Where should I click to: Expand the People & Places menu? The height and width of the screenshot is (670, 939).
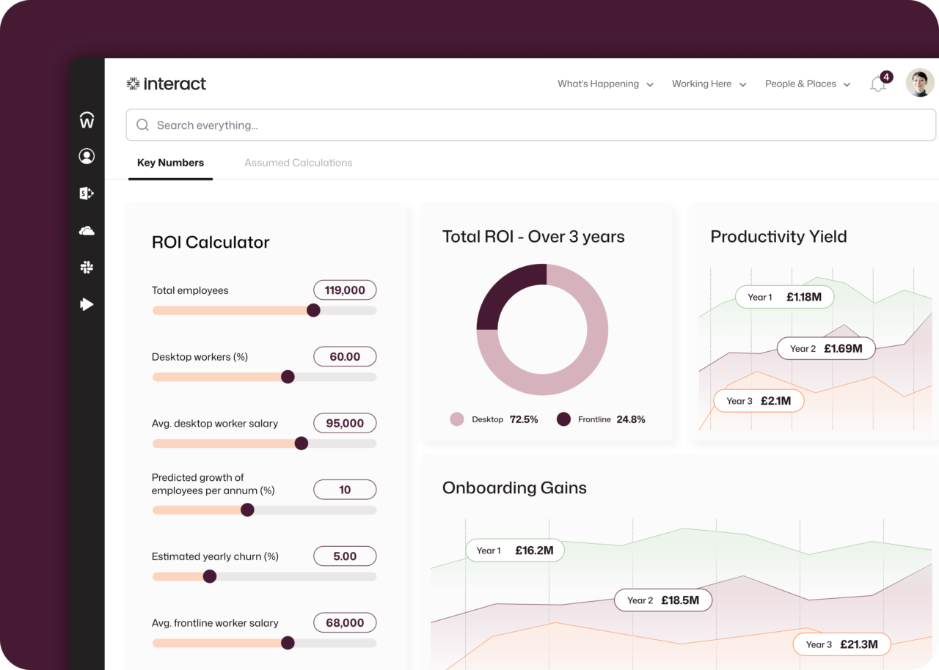click(808, 84)
